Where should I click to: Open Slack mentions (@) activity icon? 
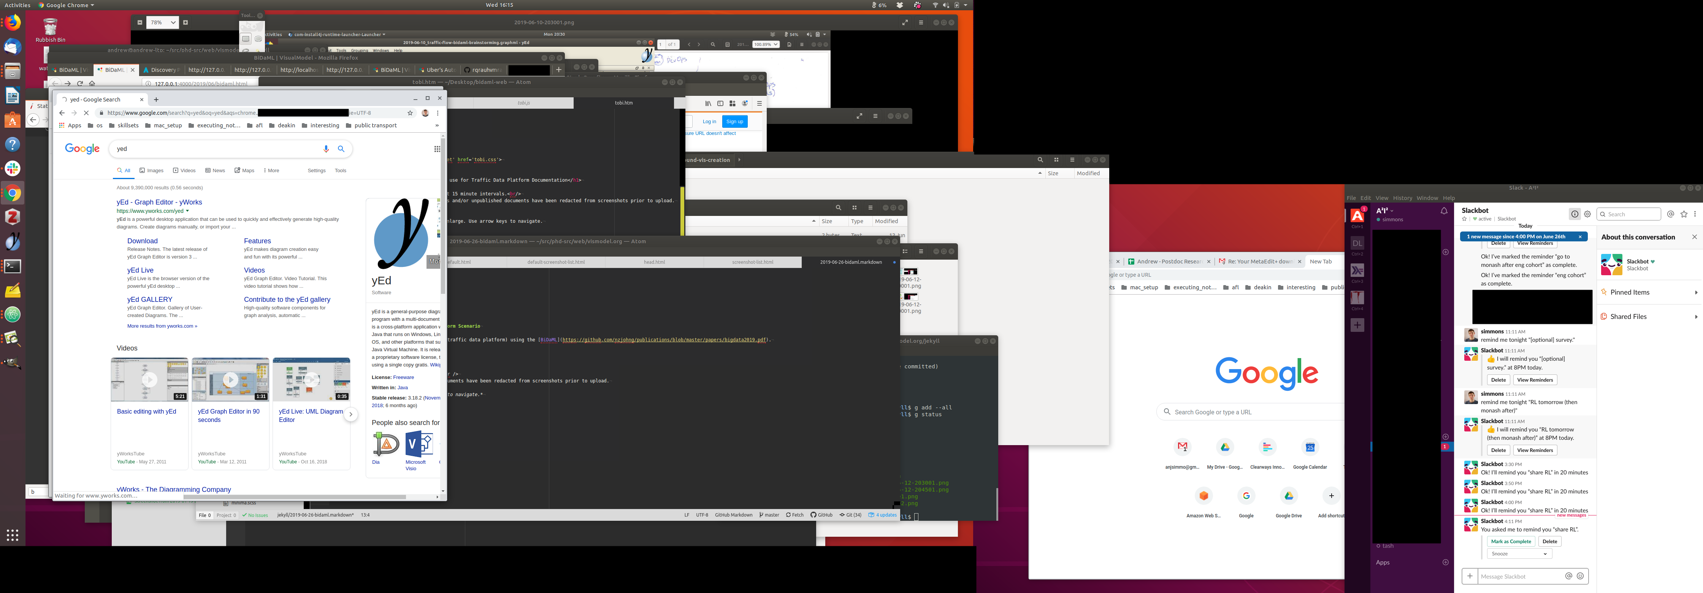(1671, 214)
